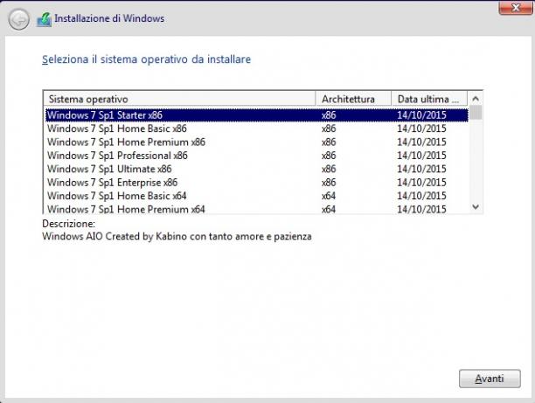Image resolution: width=535 pixels, height=403 pixels.
Task: Close the Installazione di Windows window
Action: (x=515, y=8)
